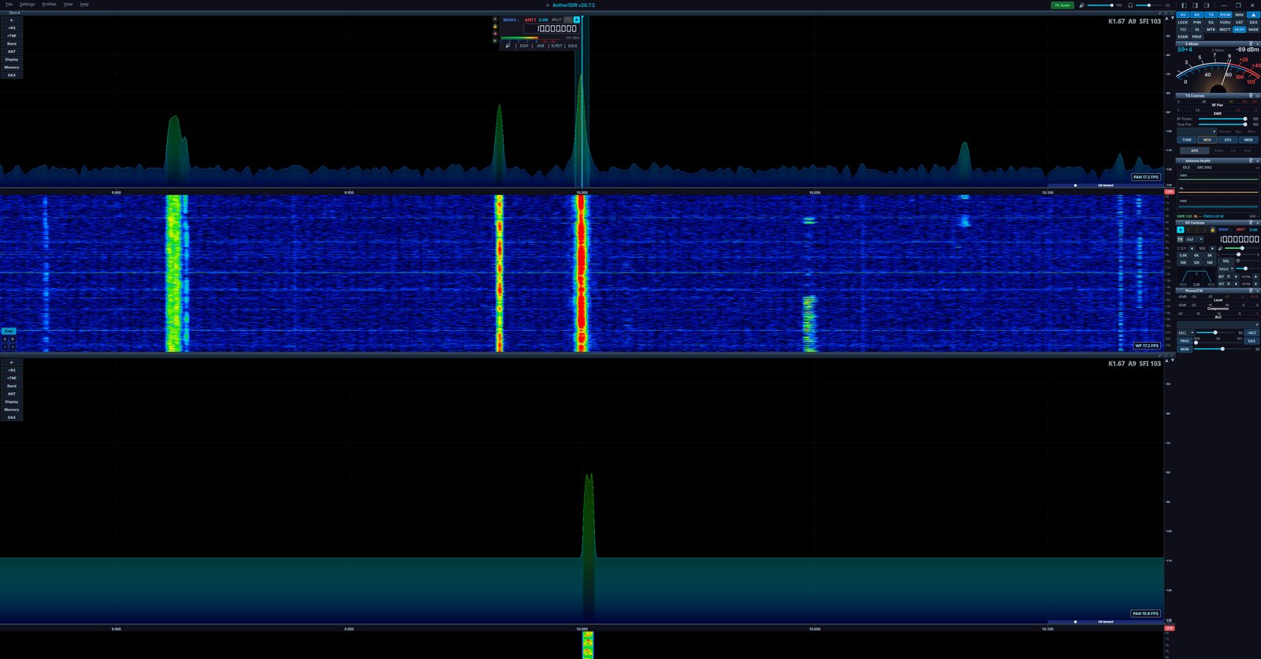Toggle the HLTH applet button

point(1239,29)
